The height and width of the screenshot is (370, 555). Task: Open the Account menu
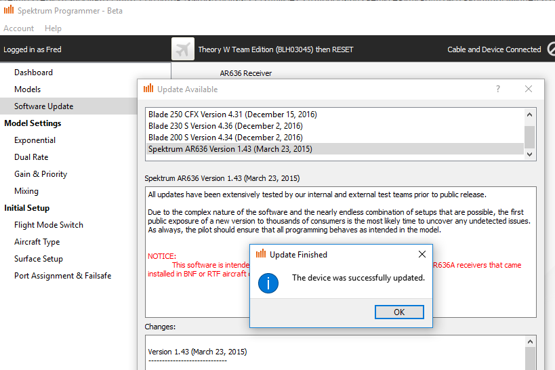(18, 28)
